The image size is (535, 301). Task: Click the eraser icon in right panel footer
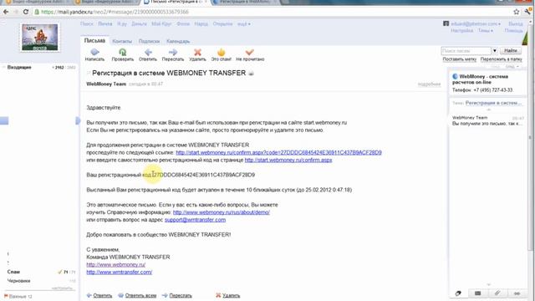[x=458, y=293]
